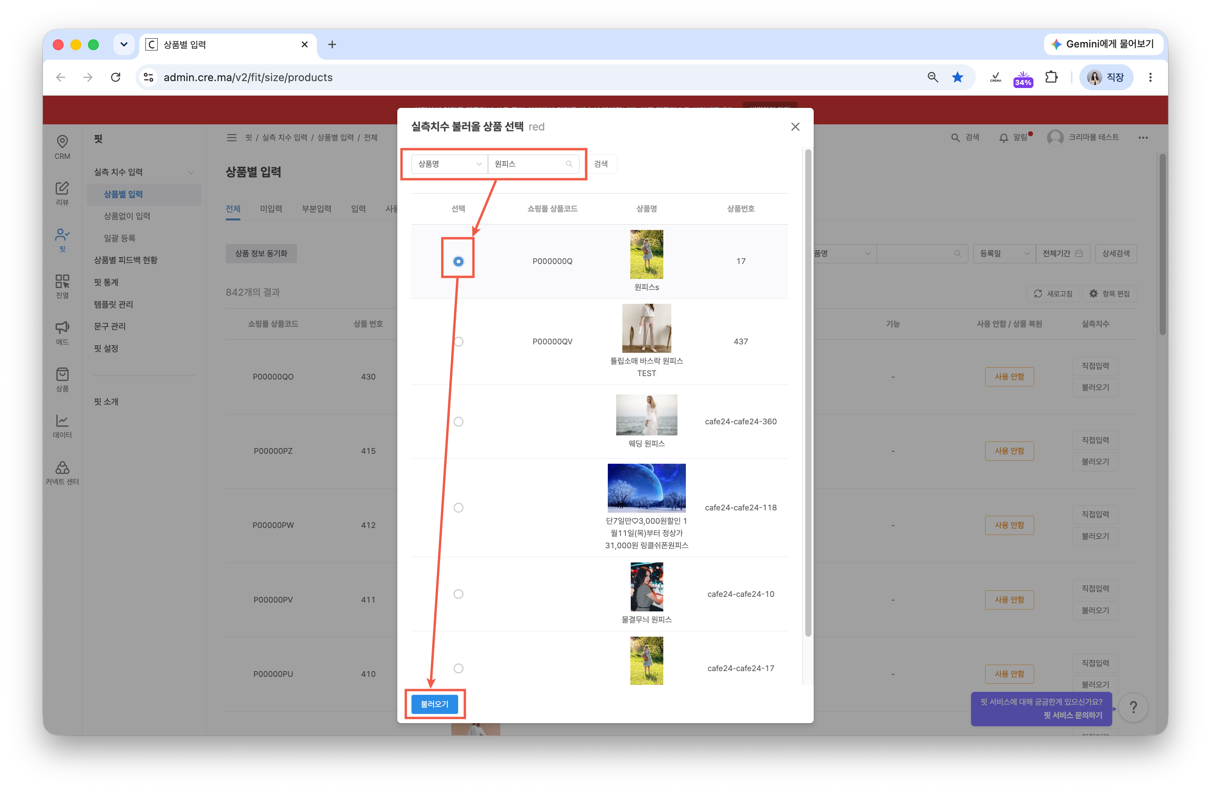Click the help question mark button
This screenshot has height=792, width=1211.
1133,707
